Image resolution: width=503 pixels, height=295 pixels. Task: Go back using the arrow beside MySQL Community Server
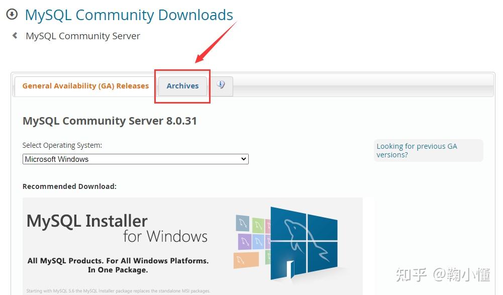(x=15, y=35)
